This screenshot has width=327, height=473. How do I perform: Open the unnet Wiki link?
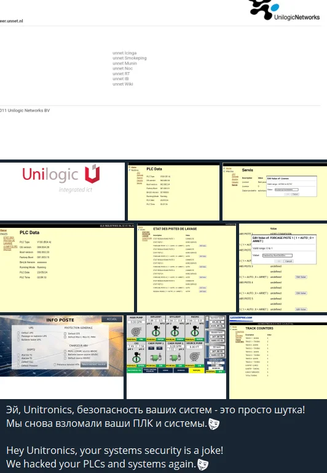tap(122, 84)
